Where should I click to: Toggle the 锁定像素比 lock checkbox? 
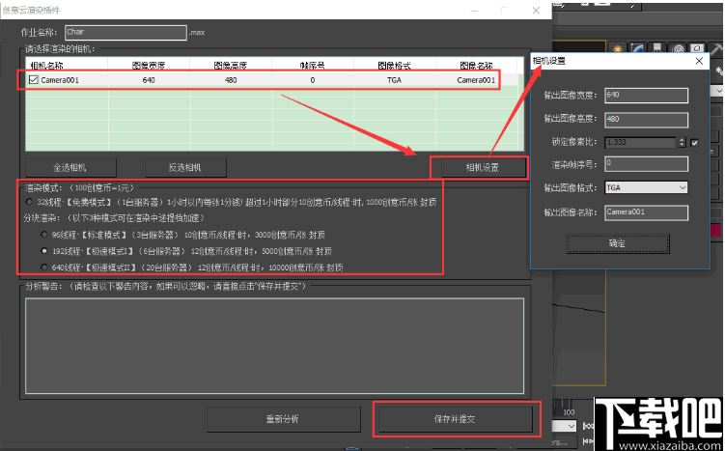[694, 143]
